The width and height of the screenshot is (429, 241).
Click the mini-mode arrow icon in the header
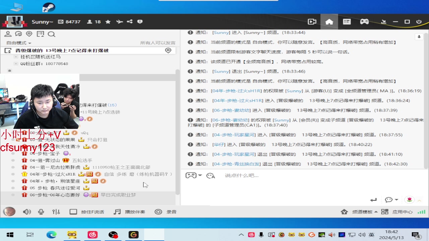[384, 22]
